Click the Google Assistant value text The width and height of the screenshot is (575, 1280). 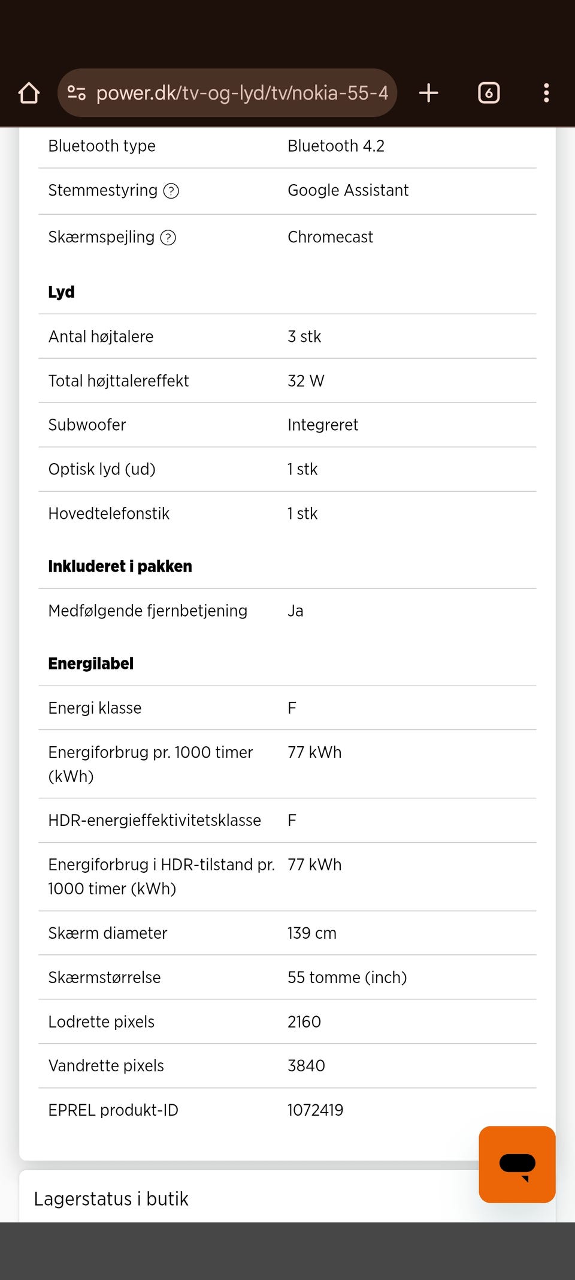coord(348,190)
